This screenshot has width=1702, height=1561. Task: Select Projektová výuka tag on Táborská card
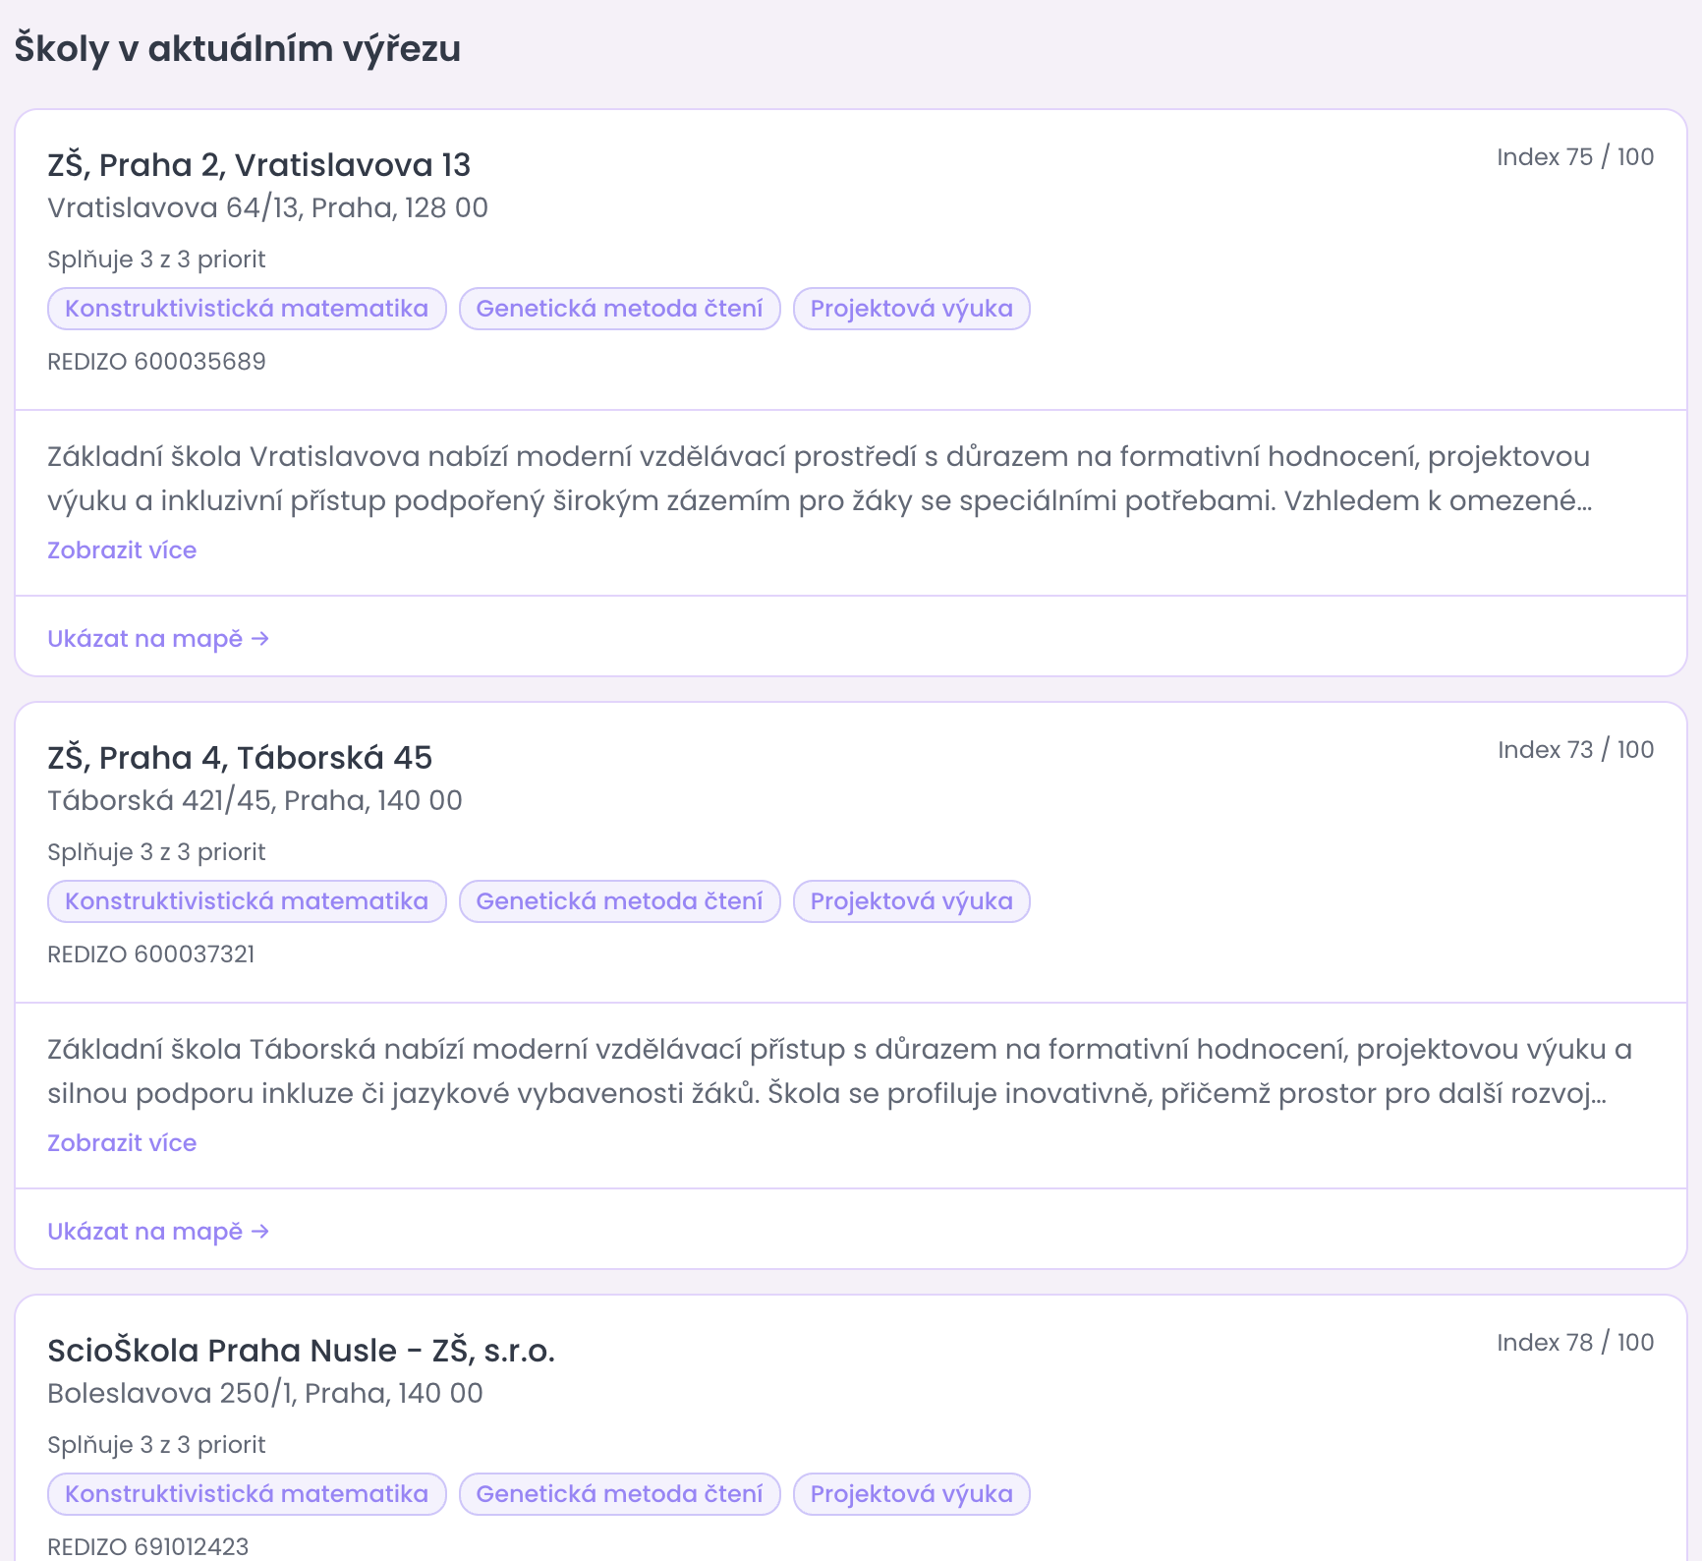click(x=912, y=901)
